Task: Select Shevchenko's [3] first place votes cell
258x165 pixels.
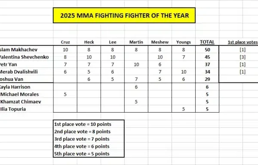Action: [x=243, y=57]
